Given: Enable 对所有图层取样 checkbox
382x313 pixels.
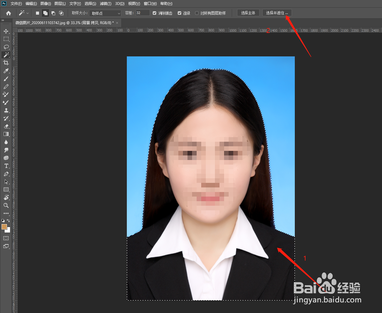Looking at the screenshot, I should coord(197,13).
